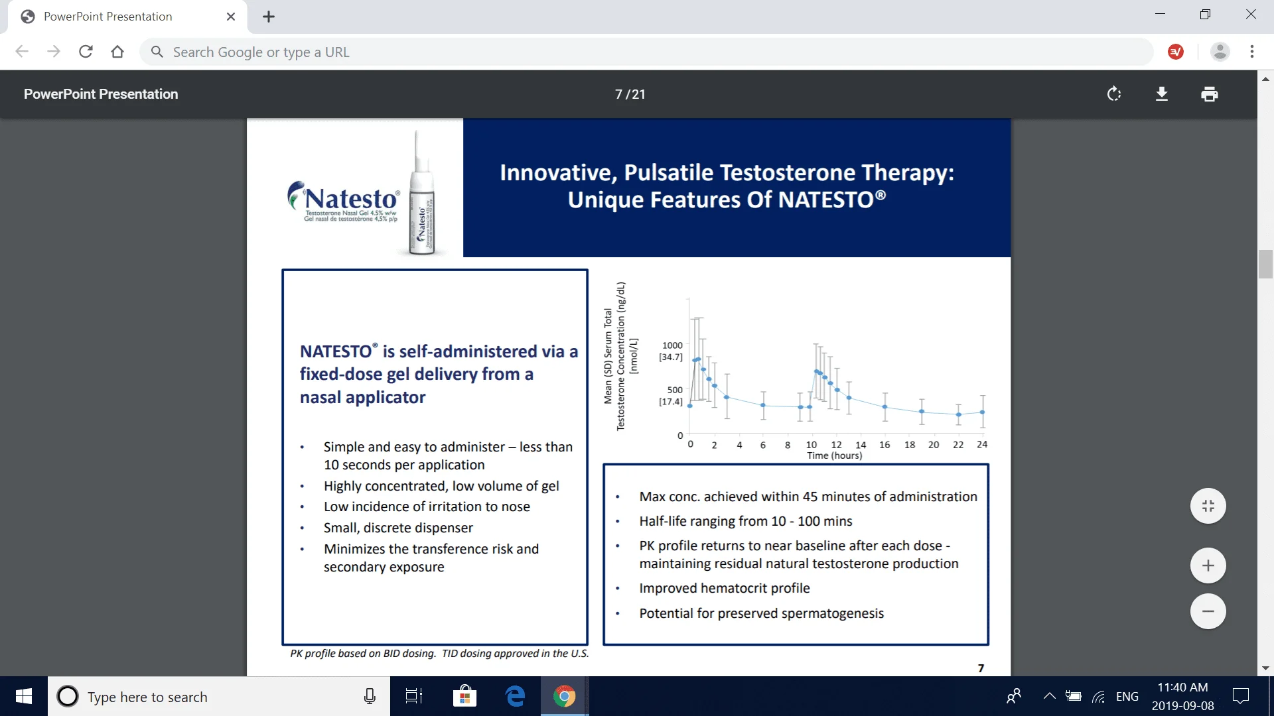Click the Time (hours) axis label
Viewport: 1274px width, 716px height.
click(834, 455)
